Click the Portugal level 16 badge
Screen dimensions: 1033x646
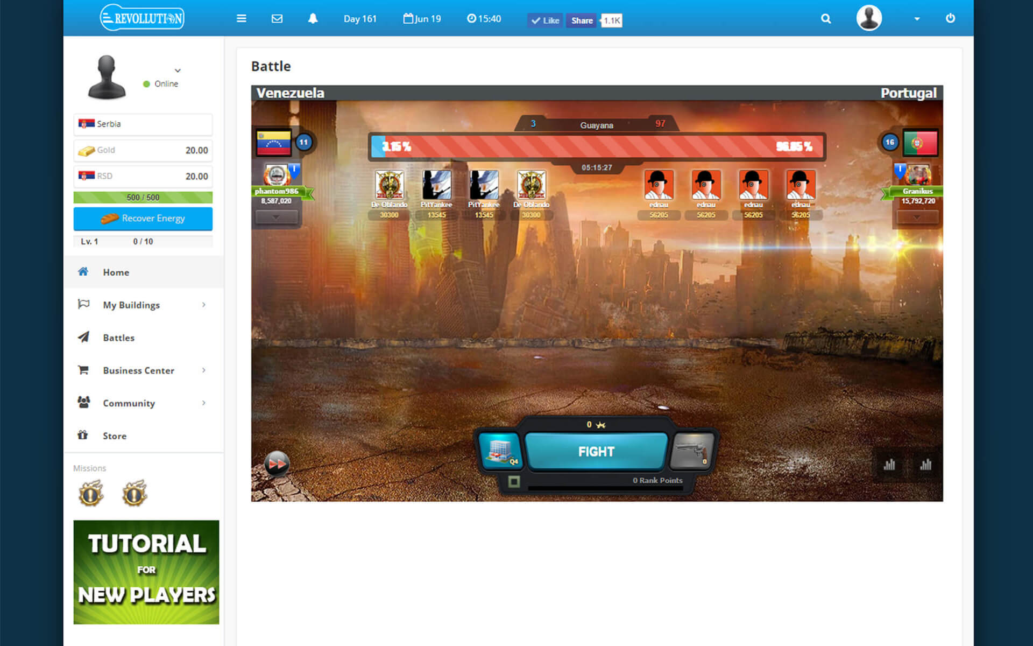890,143
